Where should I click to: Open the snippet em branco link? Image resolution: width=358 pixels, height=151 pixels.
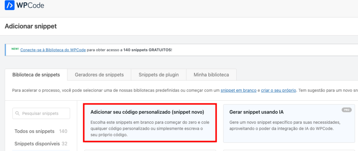click(x=238, y=90)
